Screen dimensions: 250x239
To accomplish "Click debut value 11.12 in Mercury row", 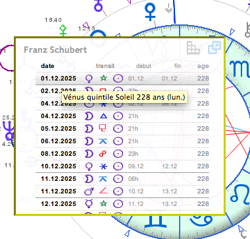I will tap(136, 204).
